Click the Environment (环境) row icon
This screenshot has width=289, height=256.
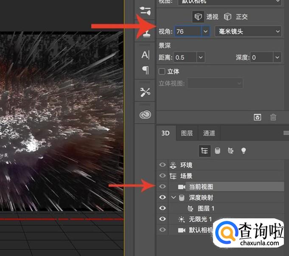tap(173, 165)
